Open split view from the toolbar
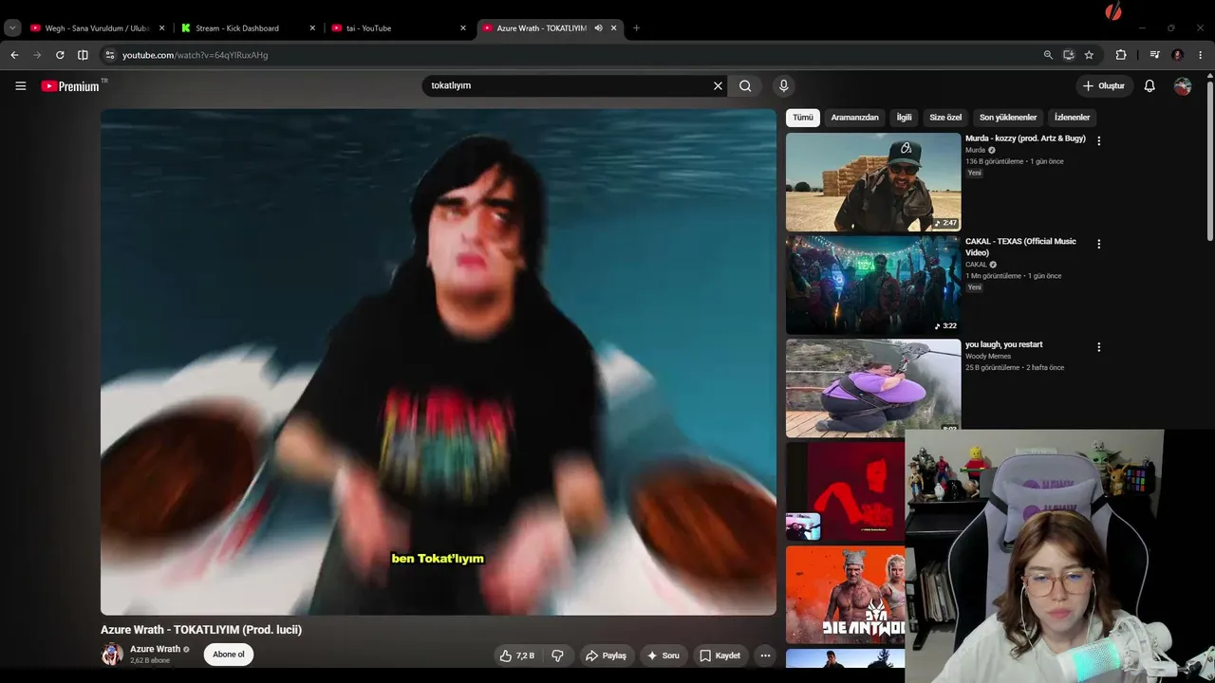 pyautogui.click(x=83, y=55)
